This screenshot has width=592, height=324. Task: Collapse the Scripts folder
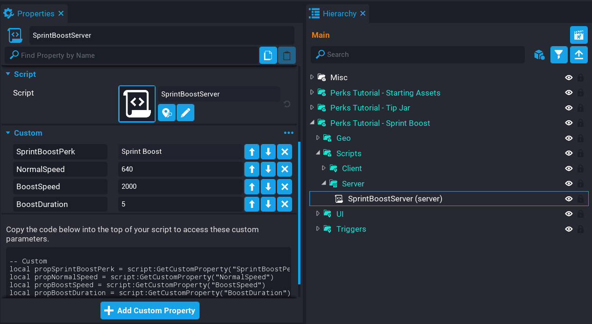[x=318, y=153]
